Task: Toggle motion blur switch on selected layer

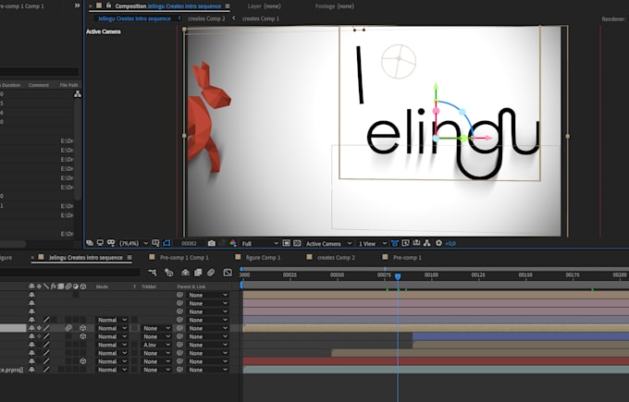Action: (x=68, y=328)
